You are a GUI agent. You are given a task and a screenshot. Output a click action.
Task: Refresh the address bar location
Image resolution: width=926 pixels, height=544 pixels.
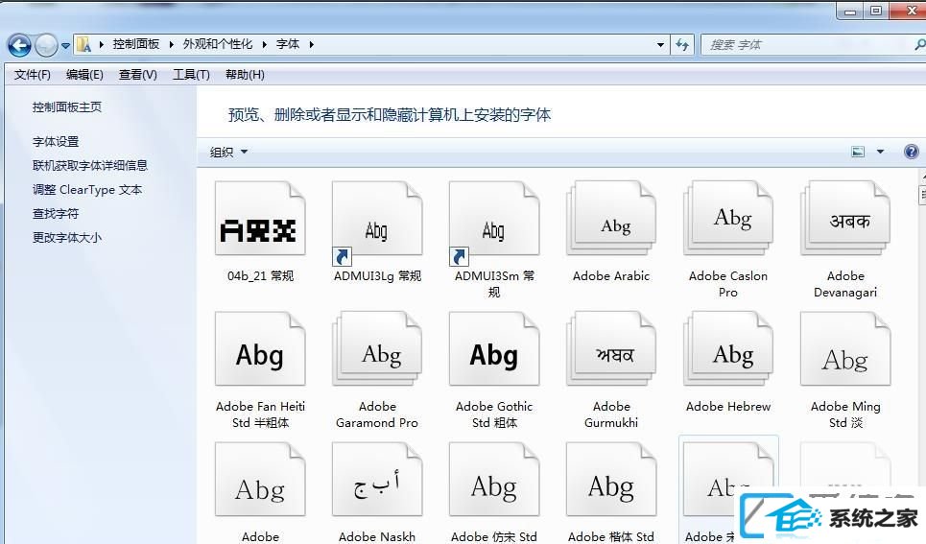tap(682, 44)
